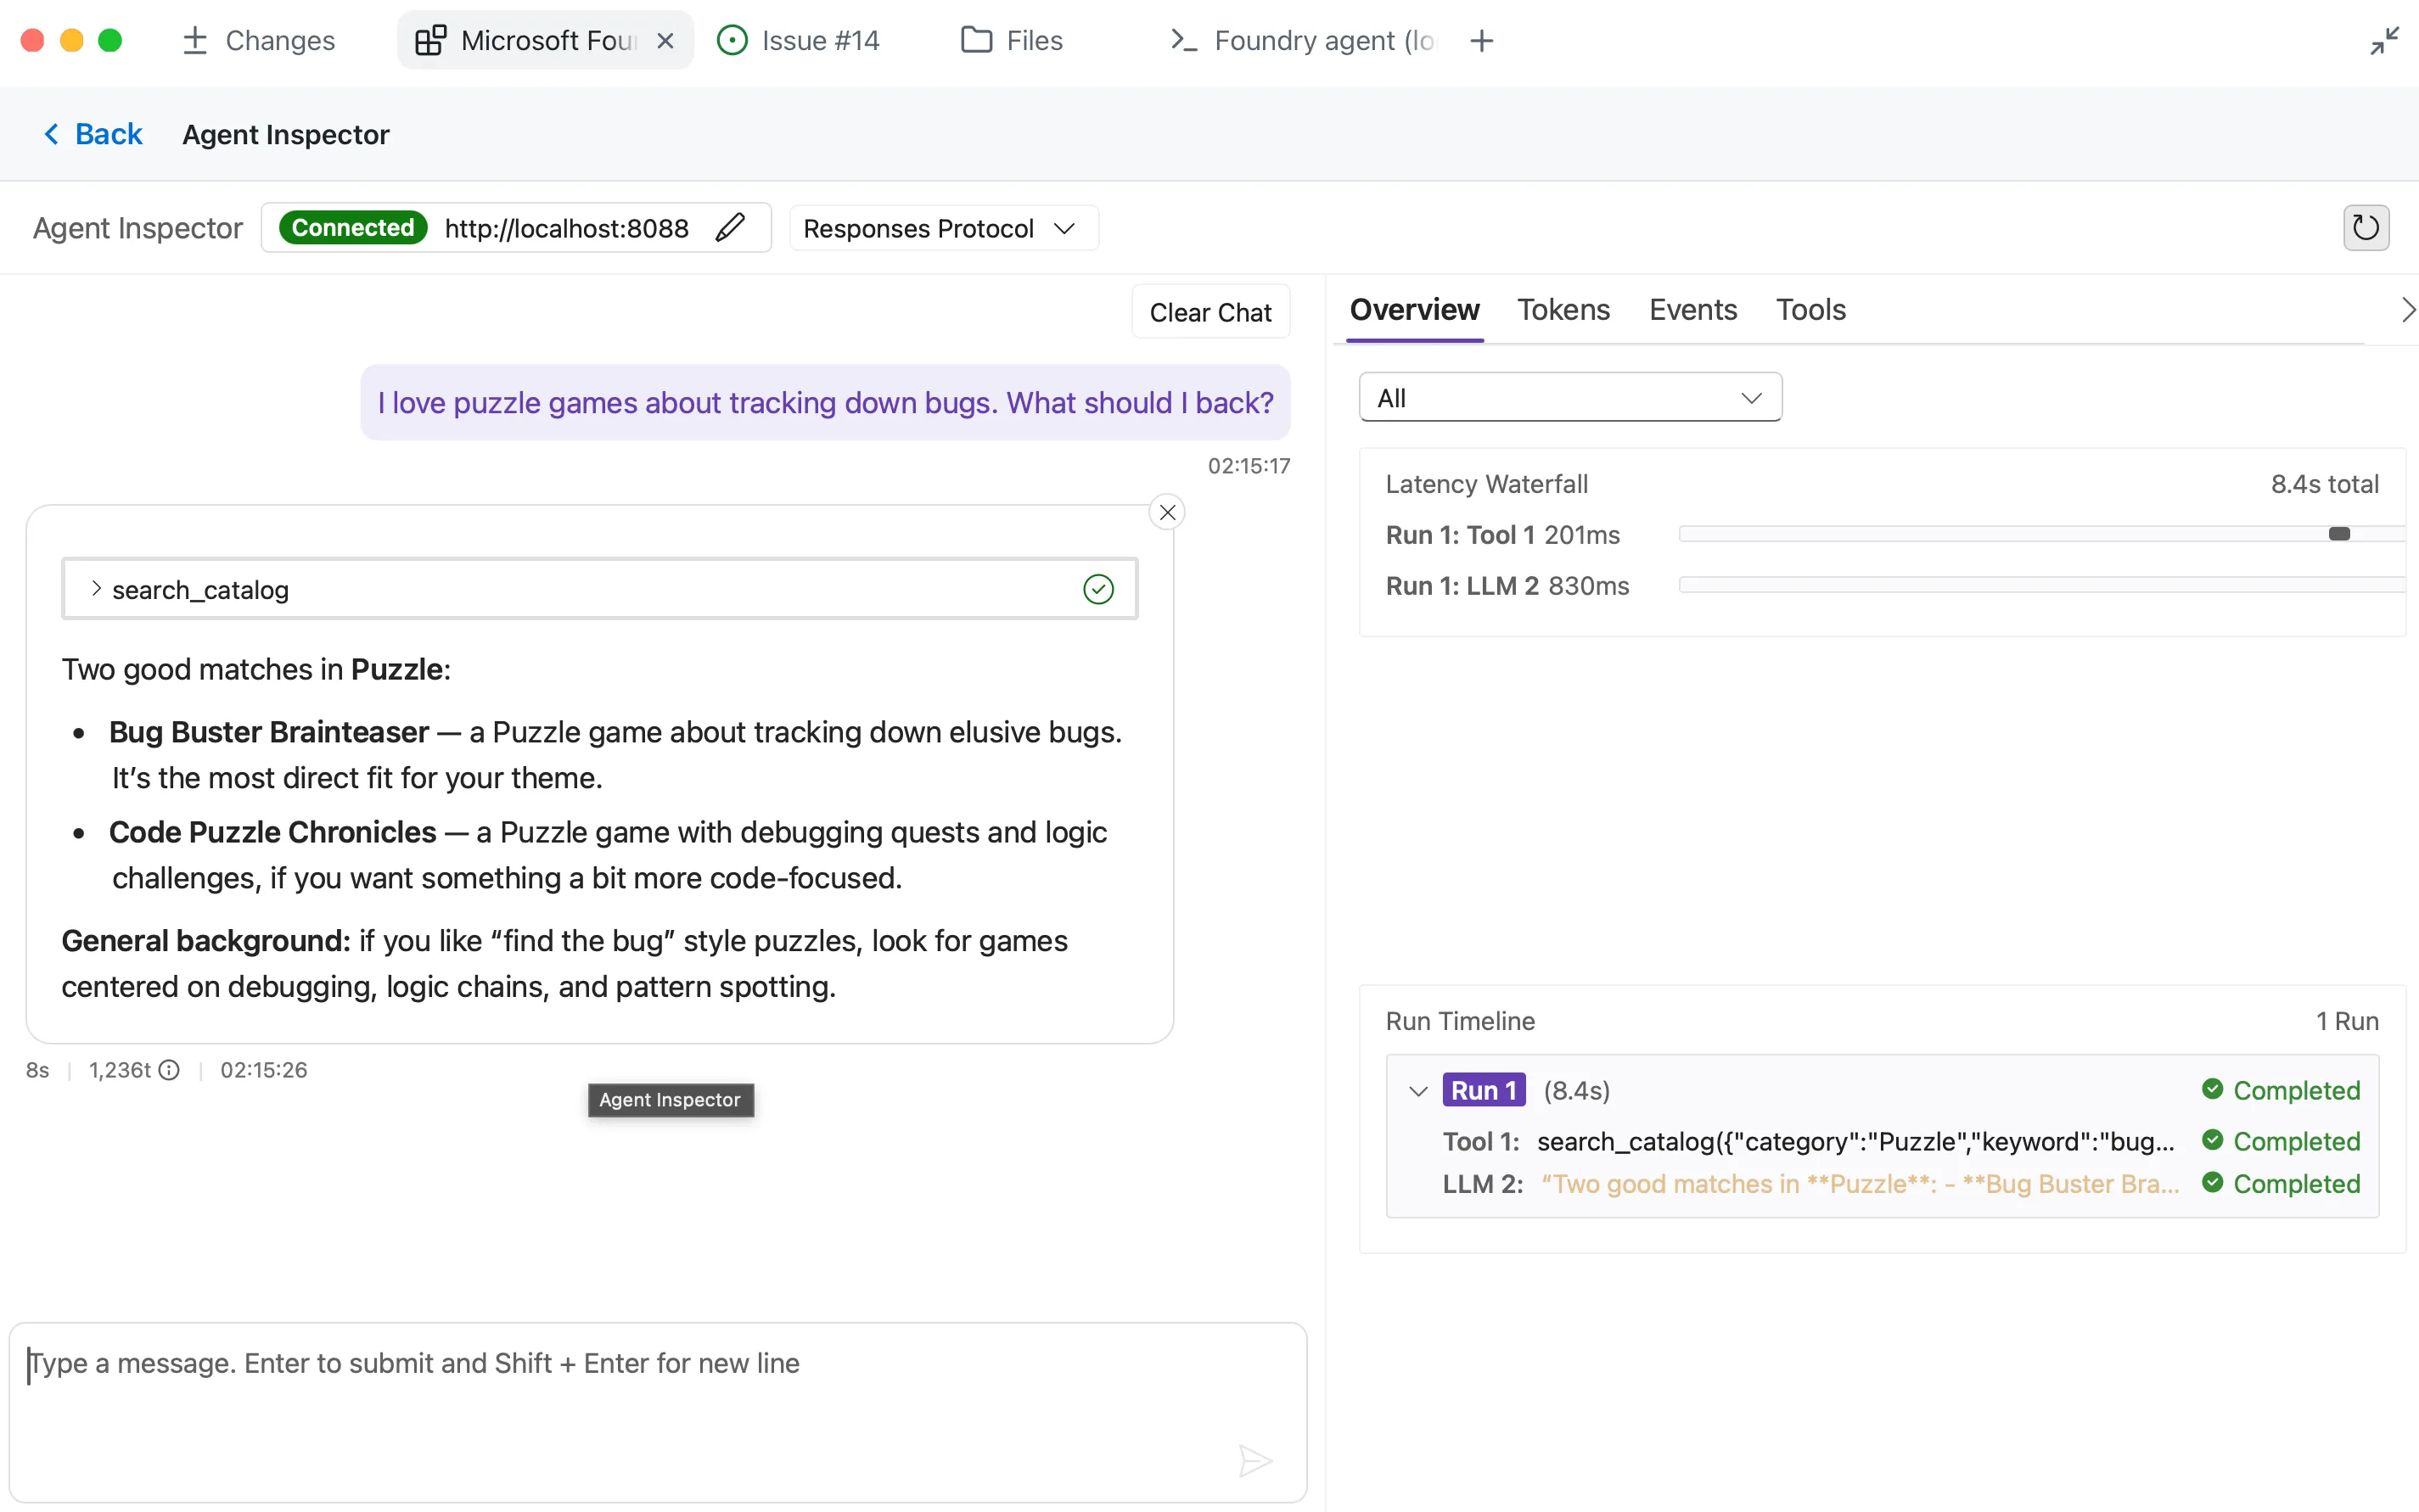Click the Clear Chat button
Viewport: 2419px width, 1512px height.
coord(1209,313)
